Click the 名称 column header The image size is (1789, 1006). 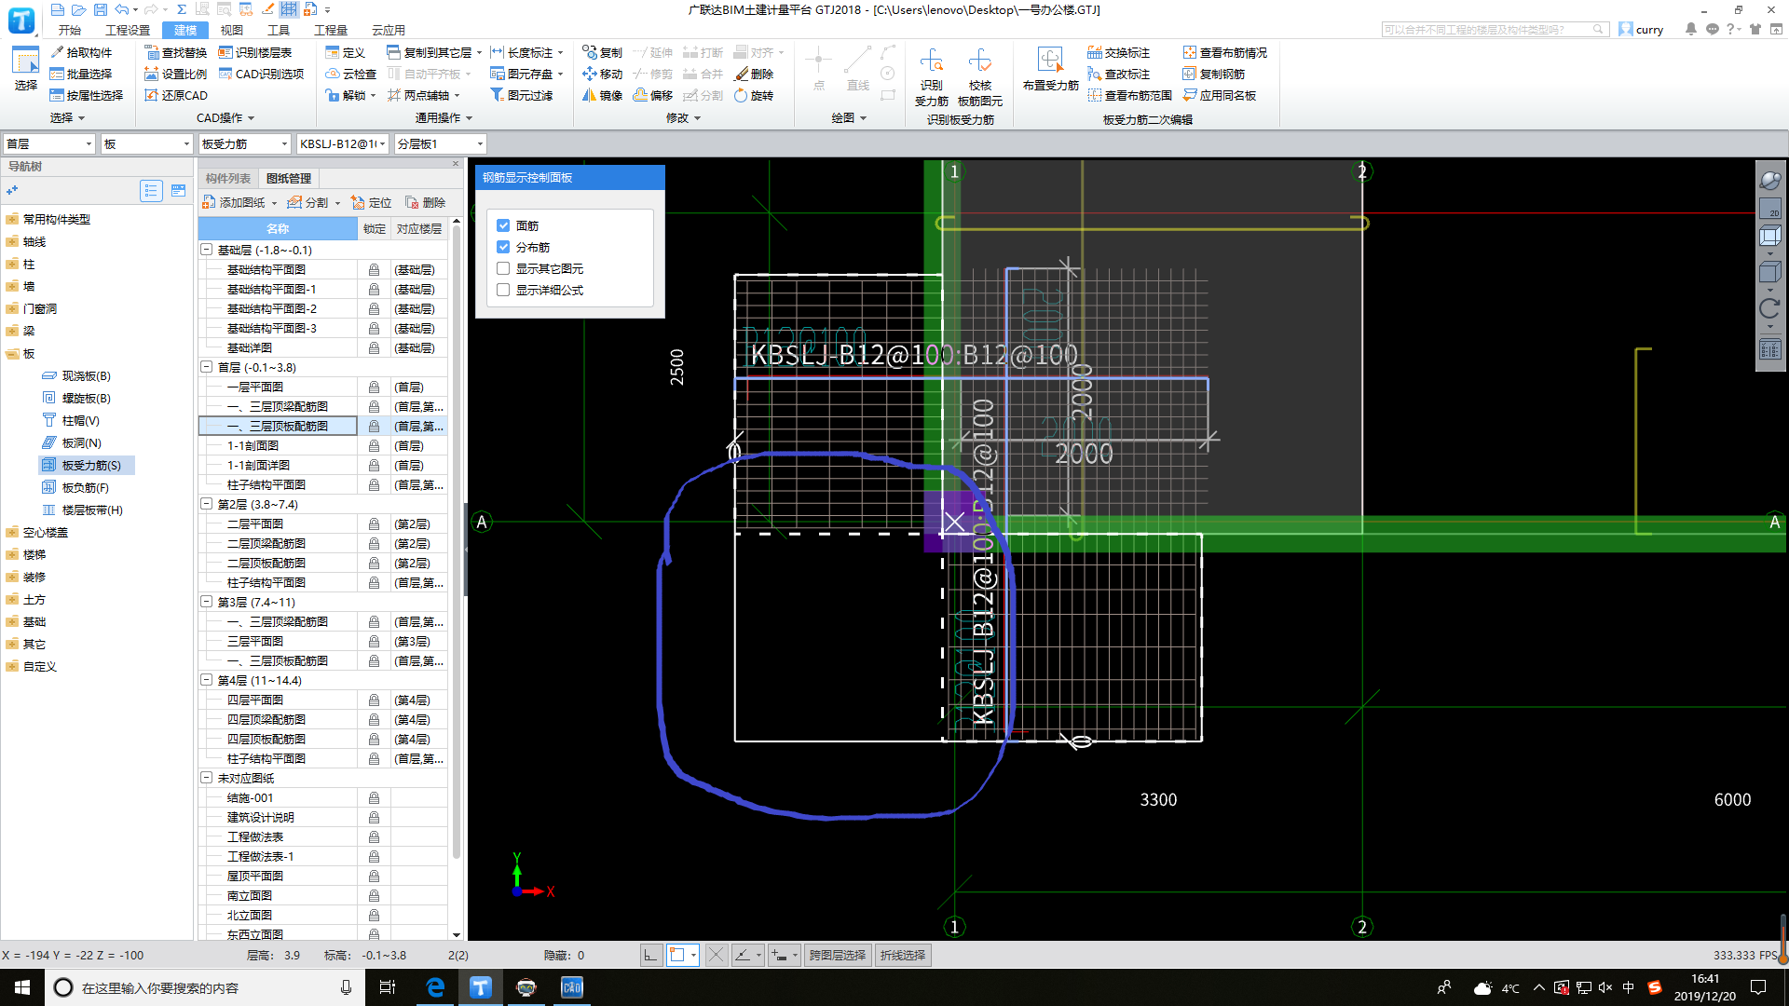278,228
